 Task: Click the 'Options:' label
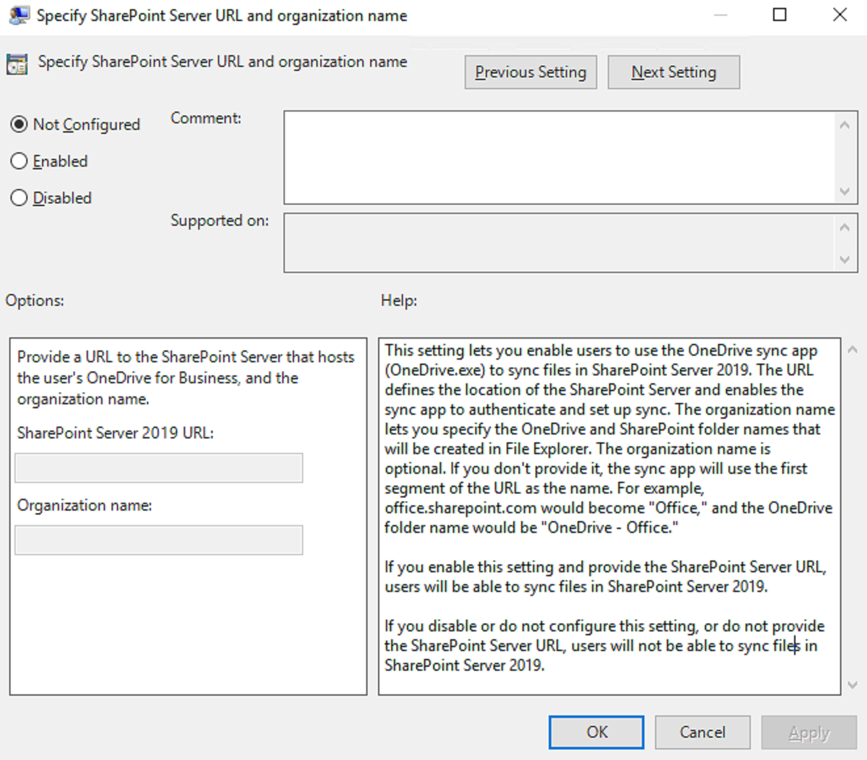tap(35, 301)
